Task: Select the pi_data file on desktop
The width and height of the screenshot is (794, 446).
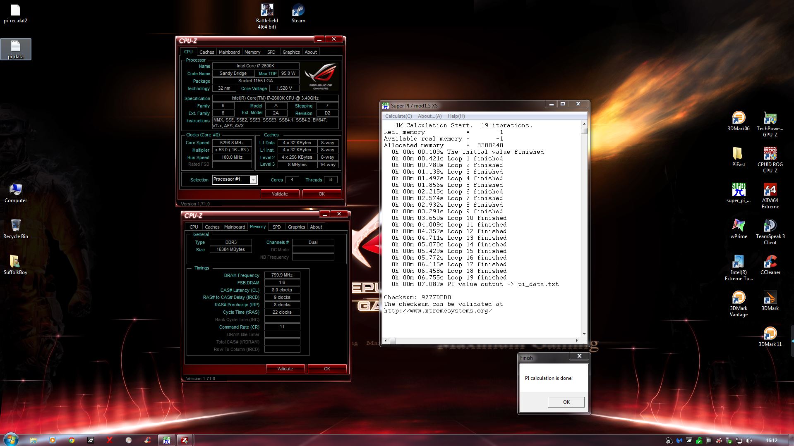Action: (x=15, y=49)
